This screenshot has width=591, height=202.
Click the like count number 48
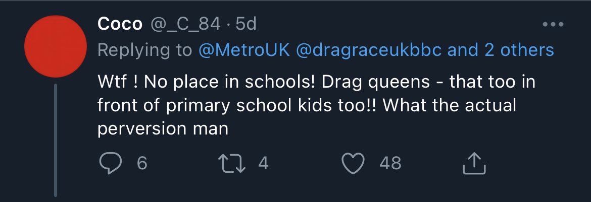pyautogui.click(x=390, y=163)
